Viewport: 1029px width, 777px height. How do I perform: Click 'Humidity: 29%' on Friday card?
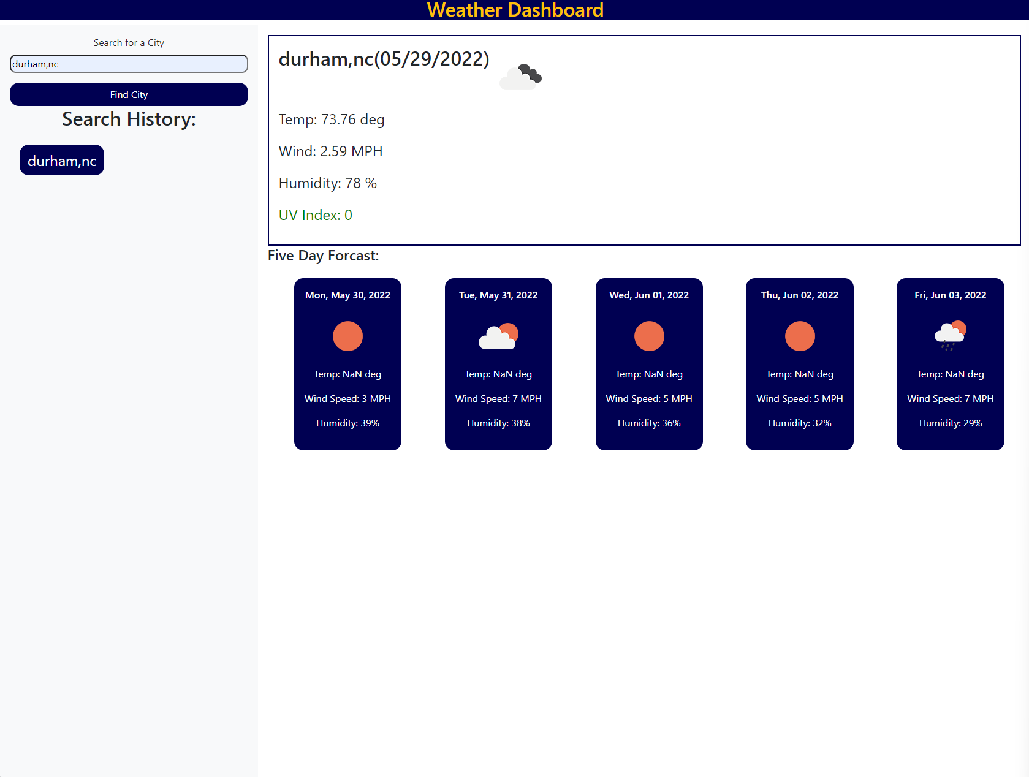(951, 423)
